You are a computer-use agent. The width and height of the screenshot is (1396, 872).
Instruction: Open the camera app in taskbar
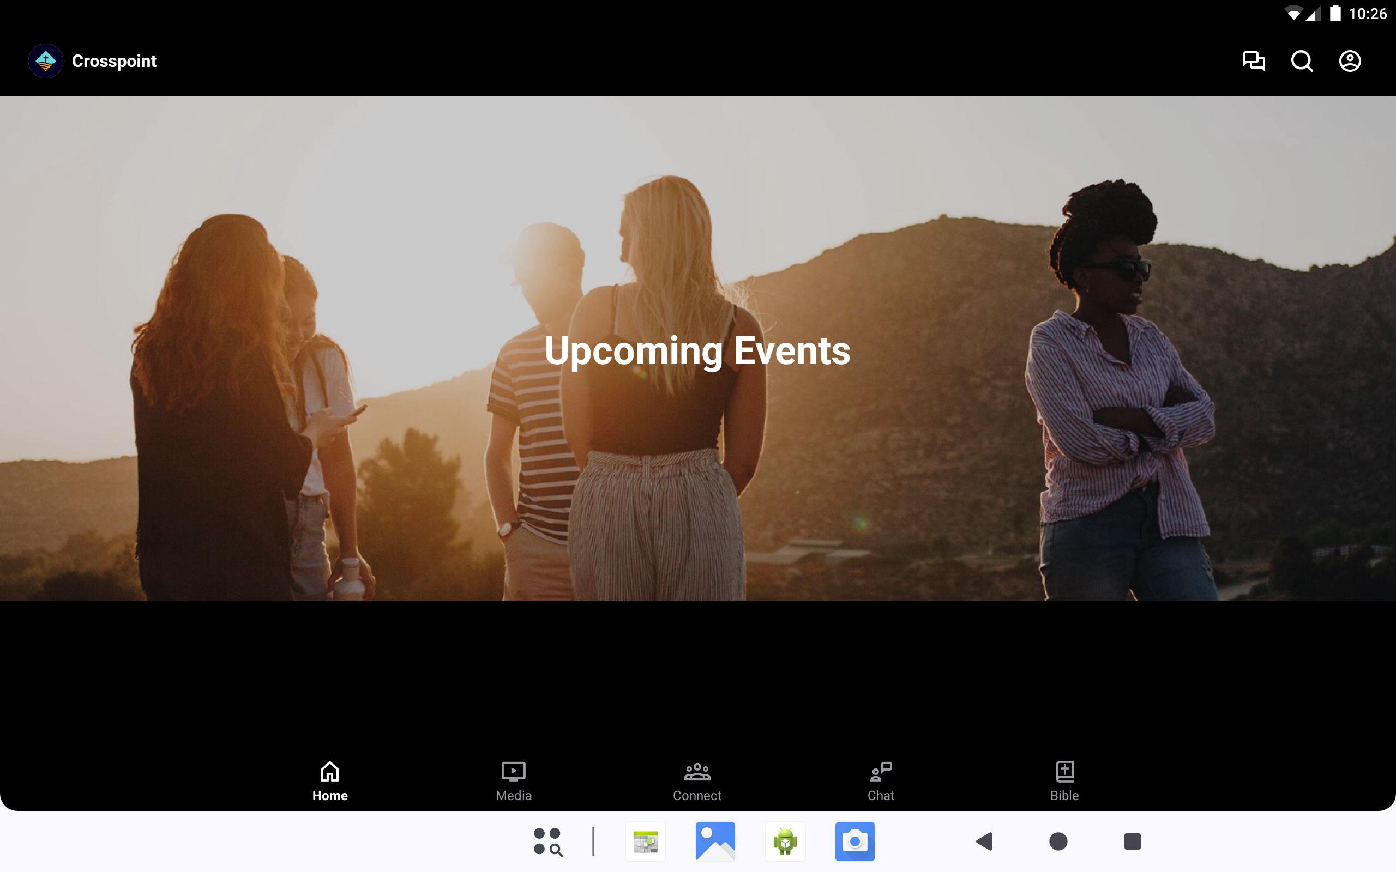coord(855,841)
